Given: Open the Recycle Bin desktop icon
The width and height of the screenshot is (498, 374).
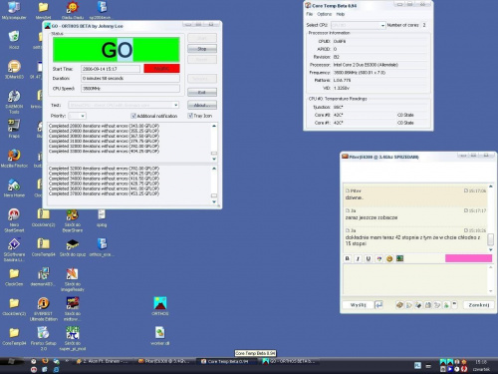Looking at the screenshot, I should [x=14, y=40].
